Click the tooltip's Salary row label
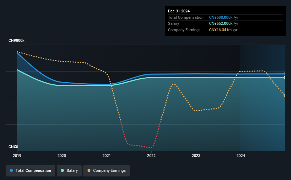291x180 pixels. click(x=174, y=24)
